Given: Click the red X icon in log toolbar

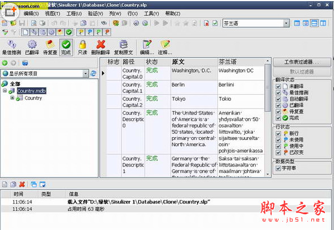Looking at the screenshot, I should tap(22, 184).
